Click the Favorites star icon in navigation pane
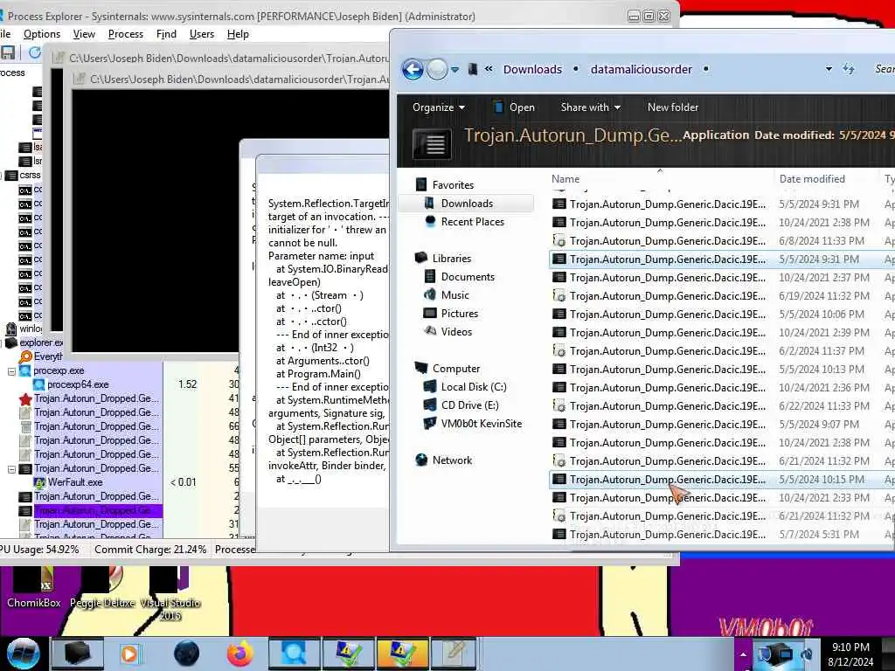The height and width of the screenshot is (671, 895). click(421, 185)
